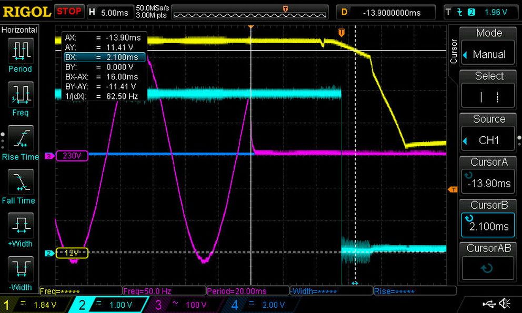This screenshot has width=522, height=313.
Task: Click the waveform memory position bar
Action: click(249, 12)
